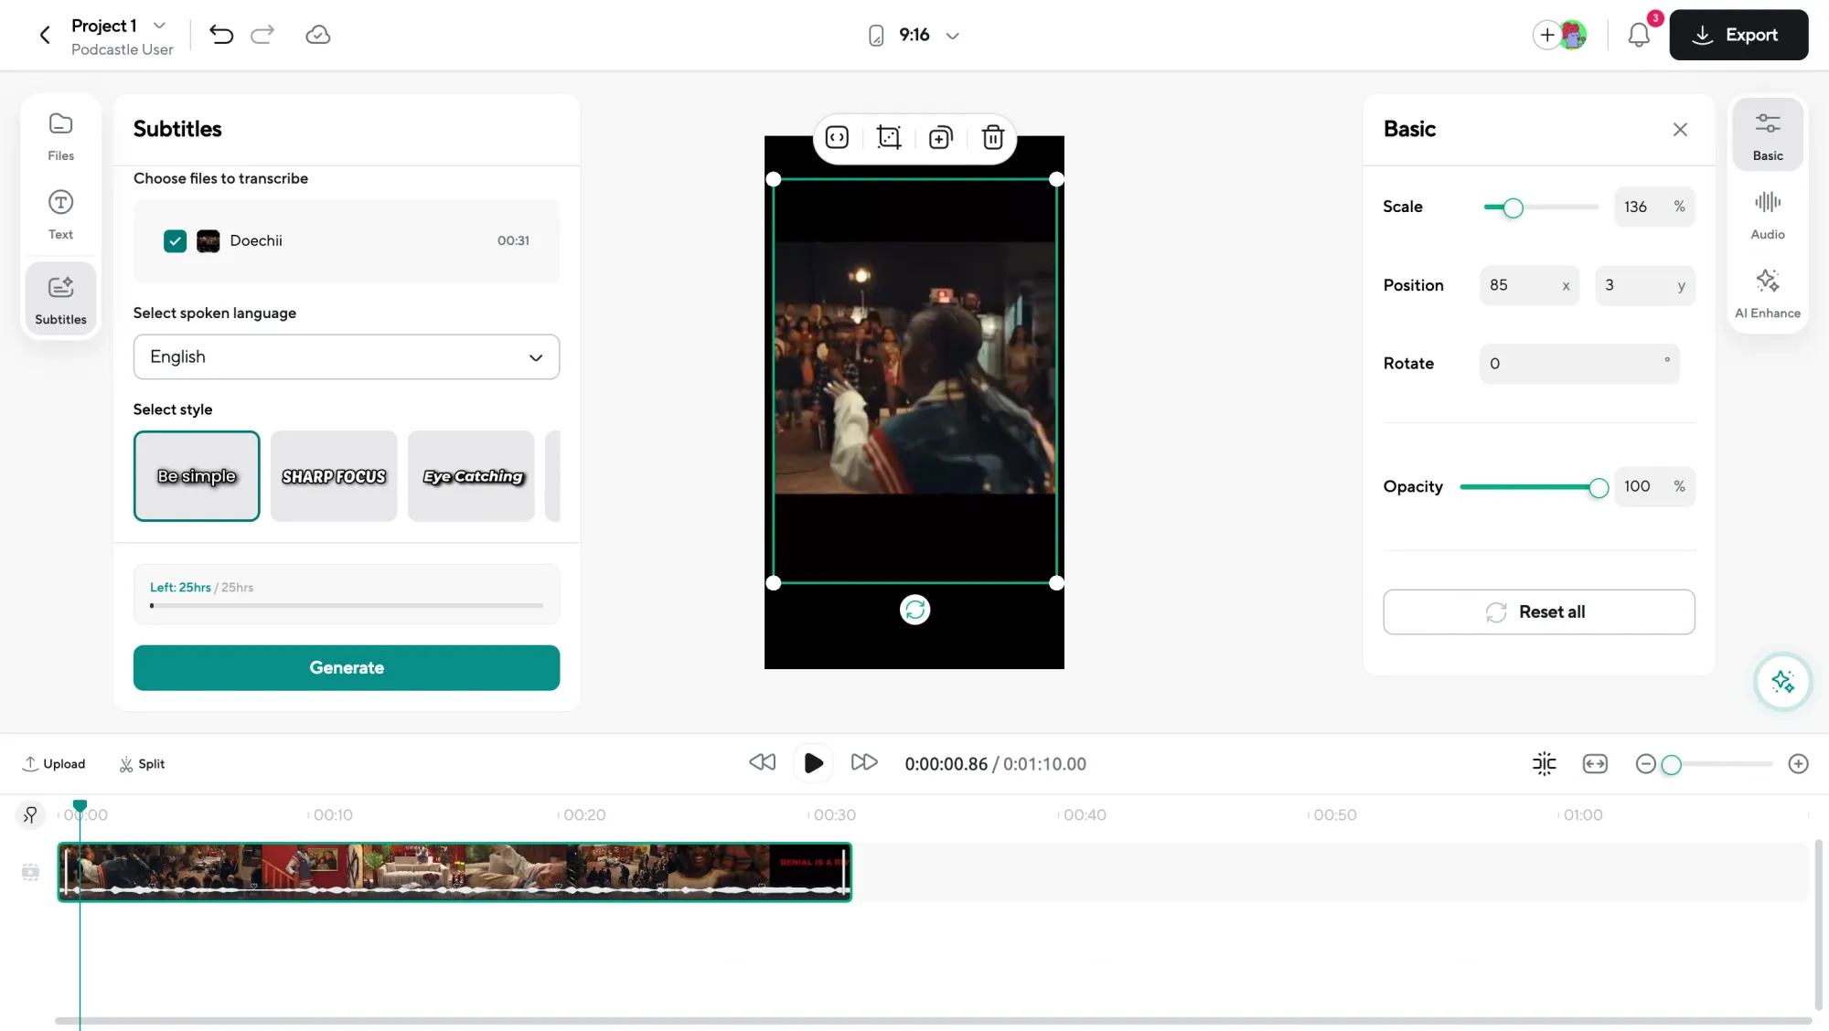This screenshot has height=1031, width=1829.
Task: Click the Reset all button
Action: [1537, 611]
